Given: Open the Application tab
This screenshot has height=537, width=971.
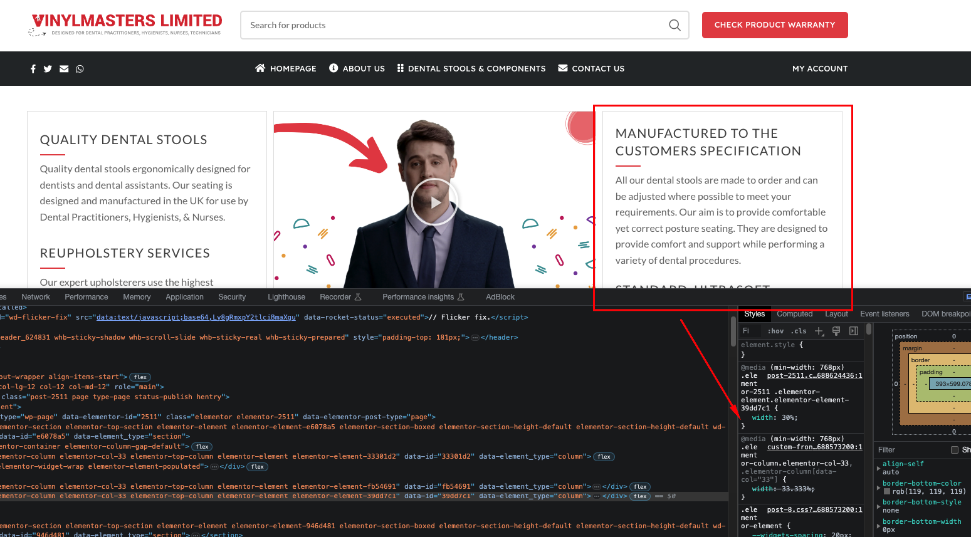Looking at the screenshot, I should pos(184,297).
